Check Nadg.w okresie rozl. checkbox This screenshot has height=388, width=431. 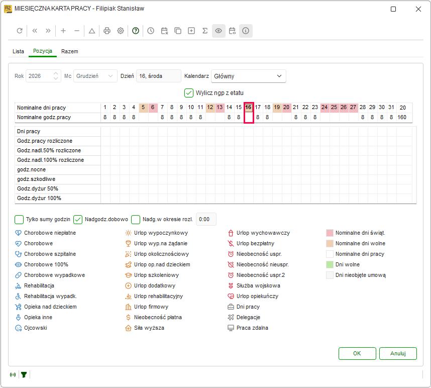pyautogui.click(x=136, y=220)
